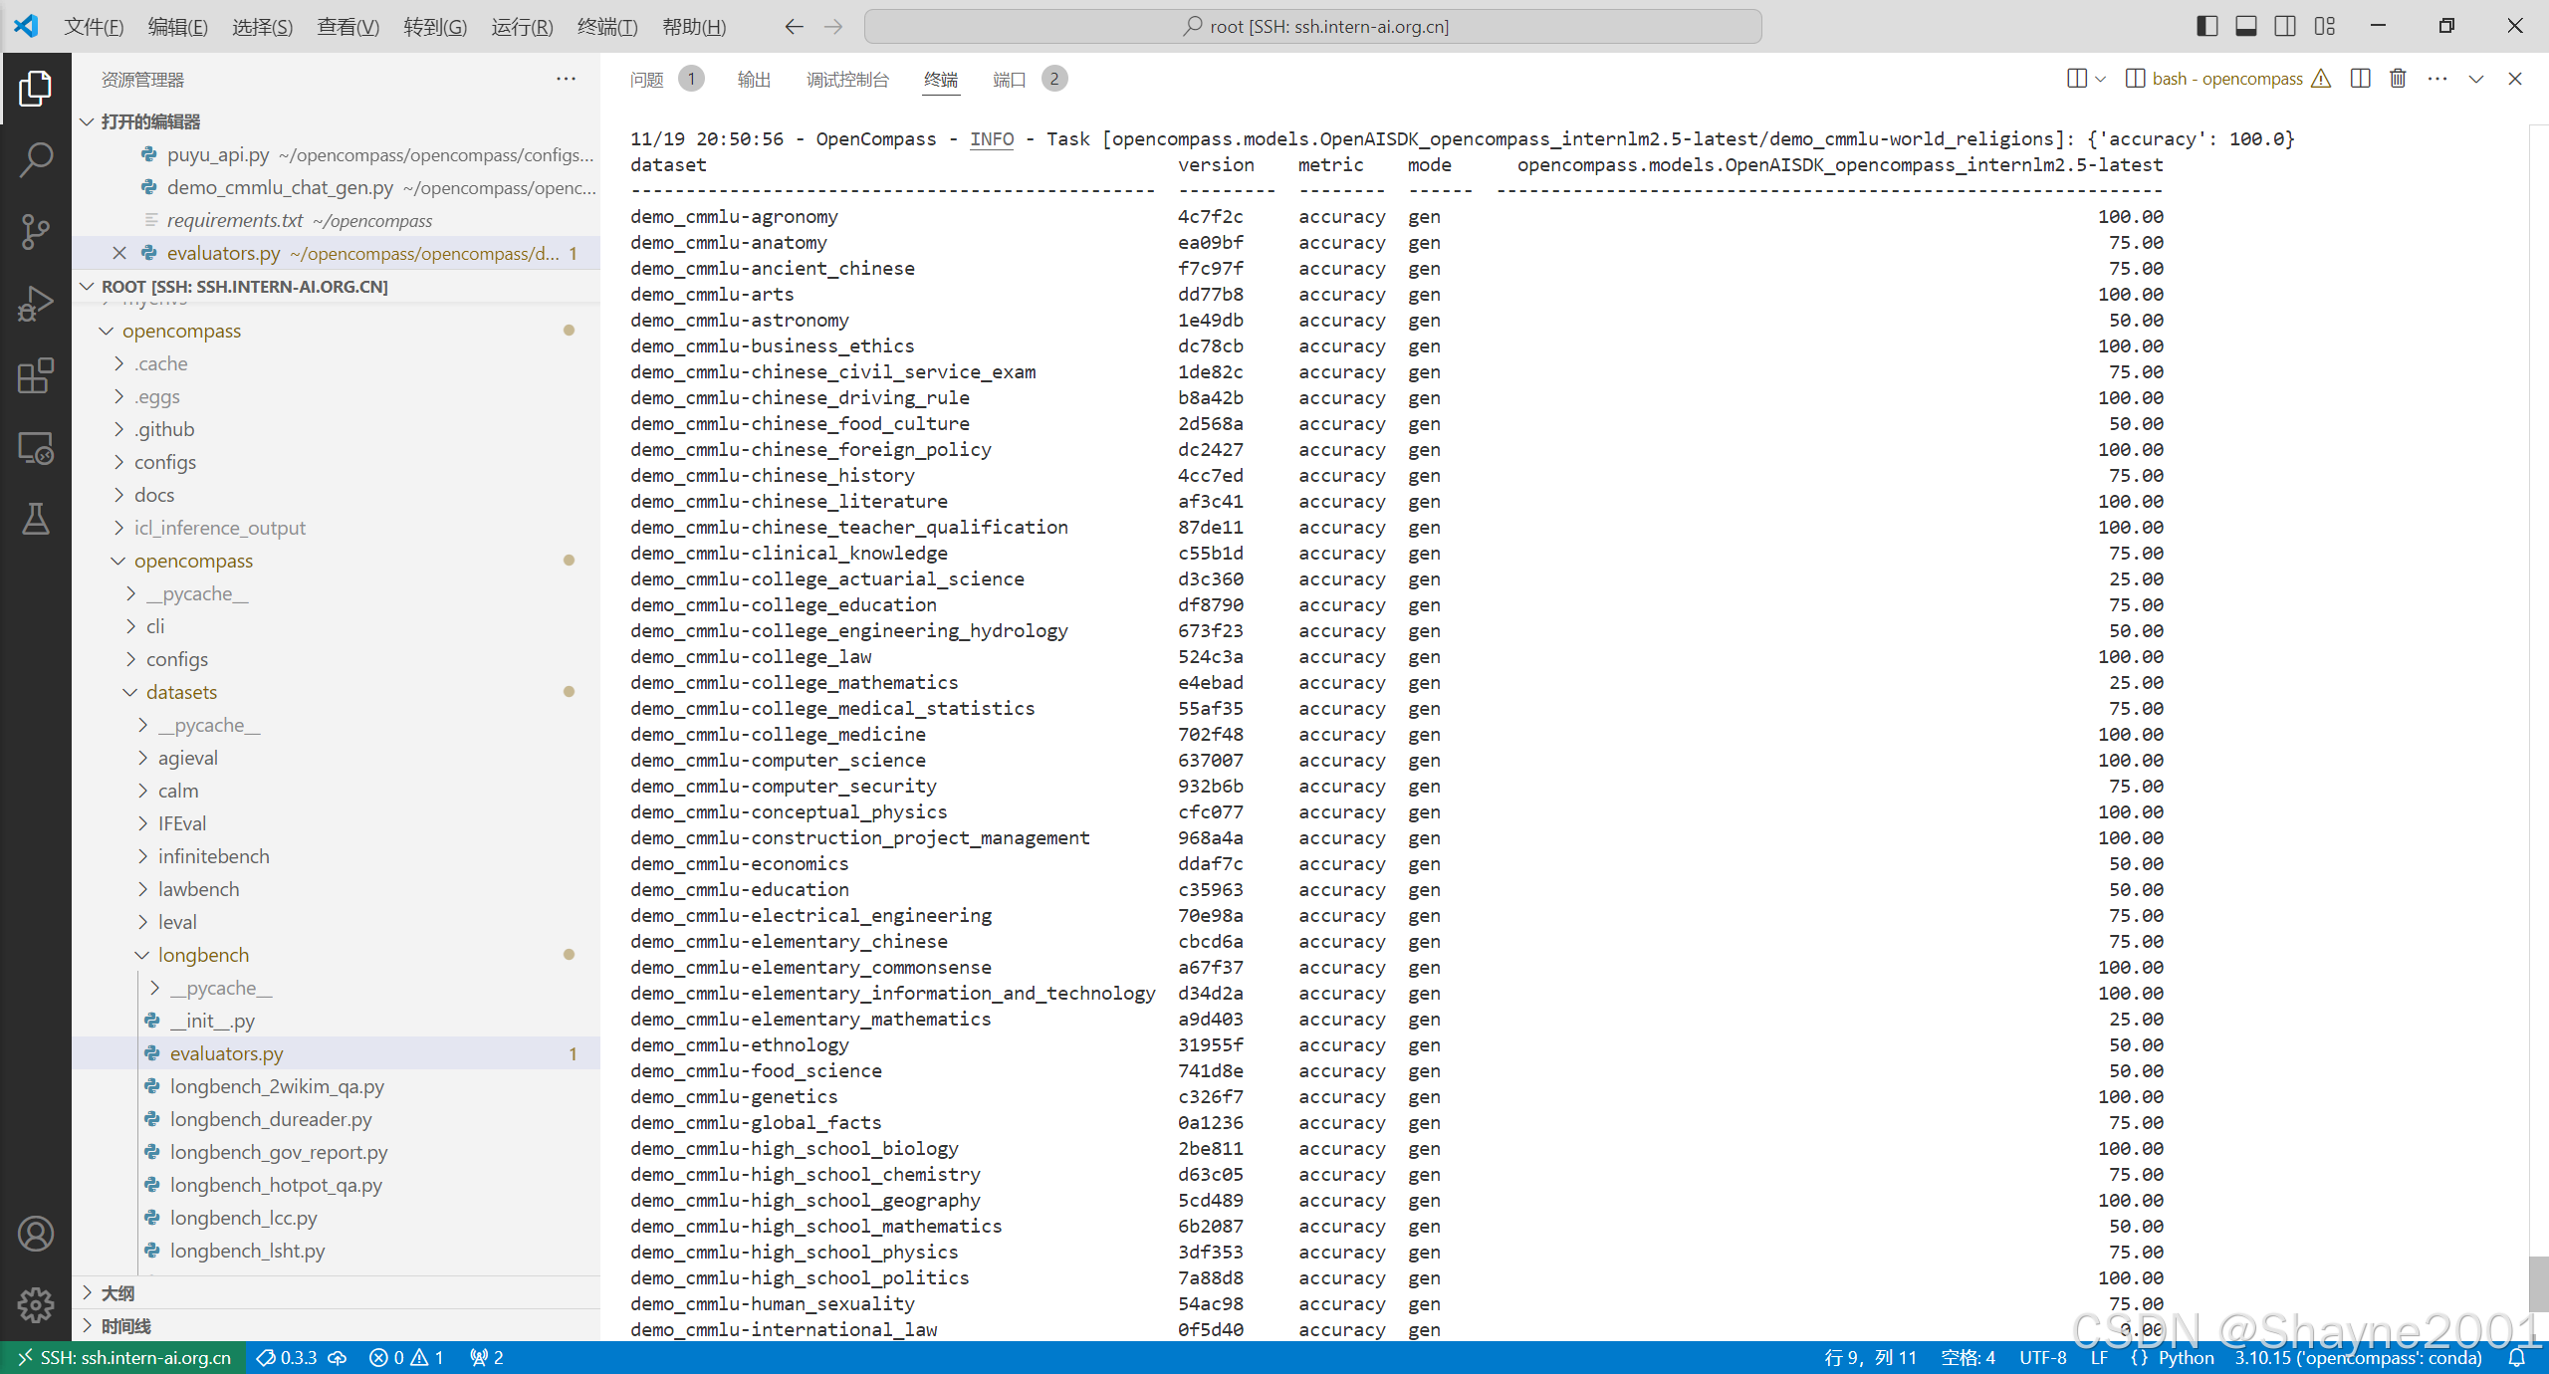The height and width of the screenshot is (1374, 2549).
Task: Toggle secondary sidebar visibility in title bar
Action: (2285, 27)
